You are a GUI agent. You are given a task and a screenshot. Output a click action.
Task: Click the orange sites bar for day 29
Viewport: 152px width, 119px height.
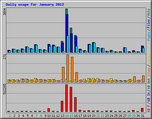[134, 79]
